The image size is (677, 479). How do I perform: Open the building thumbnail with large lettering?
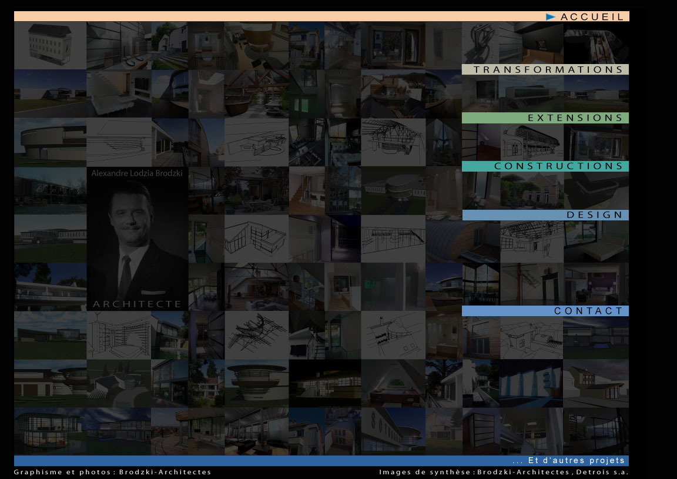393,432
